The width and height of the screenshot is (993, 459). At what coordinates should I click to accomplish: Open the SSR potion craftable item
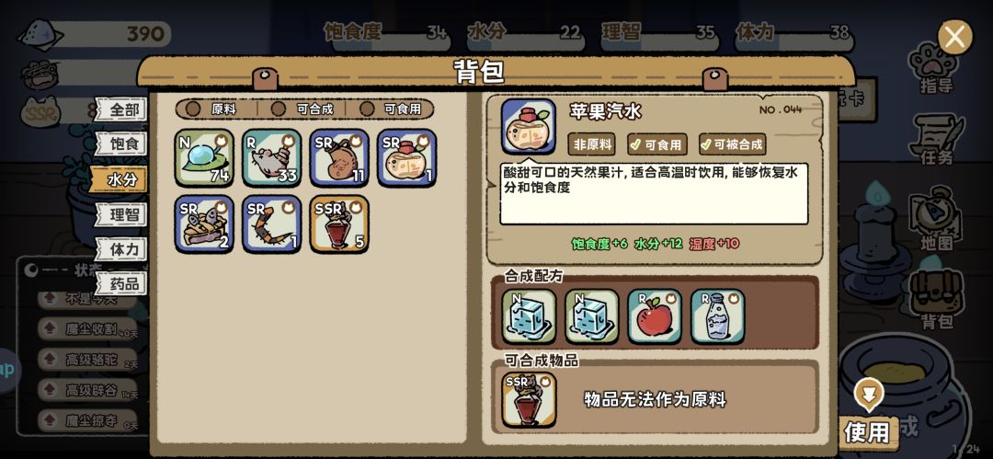[530, 399]
